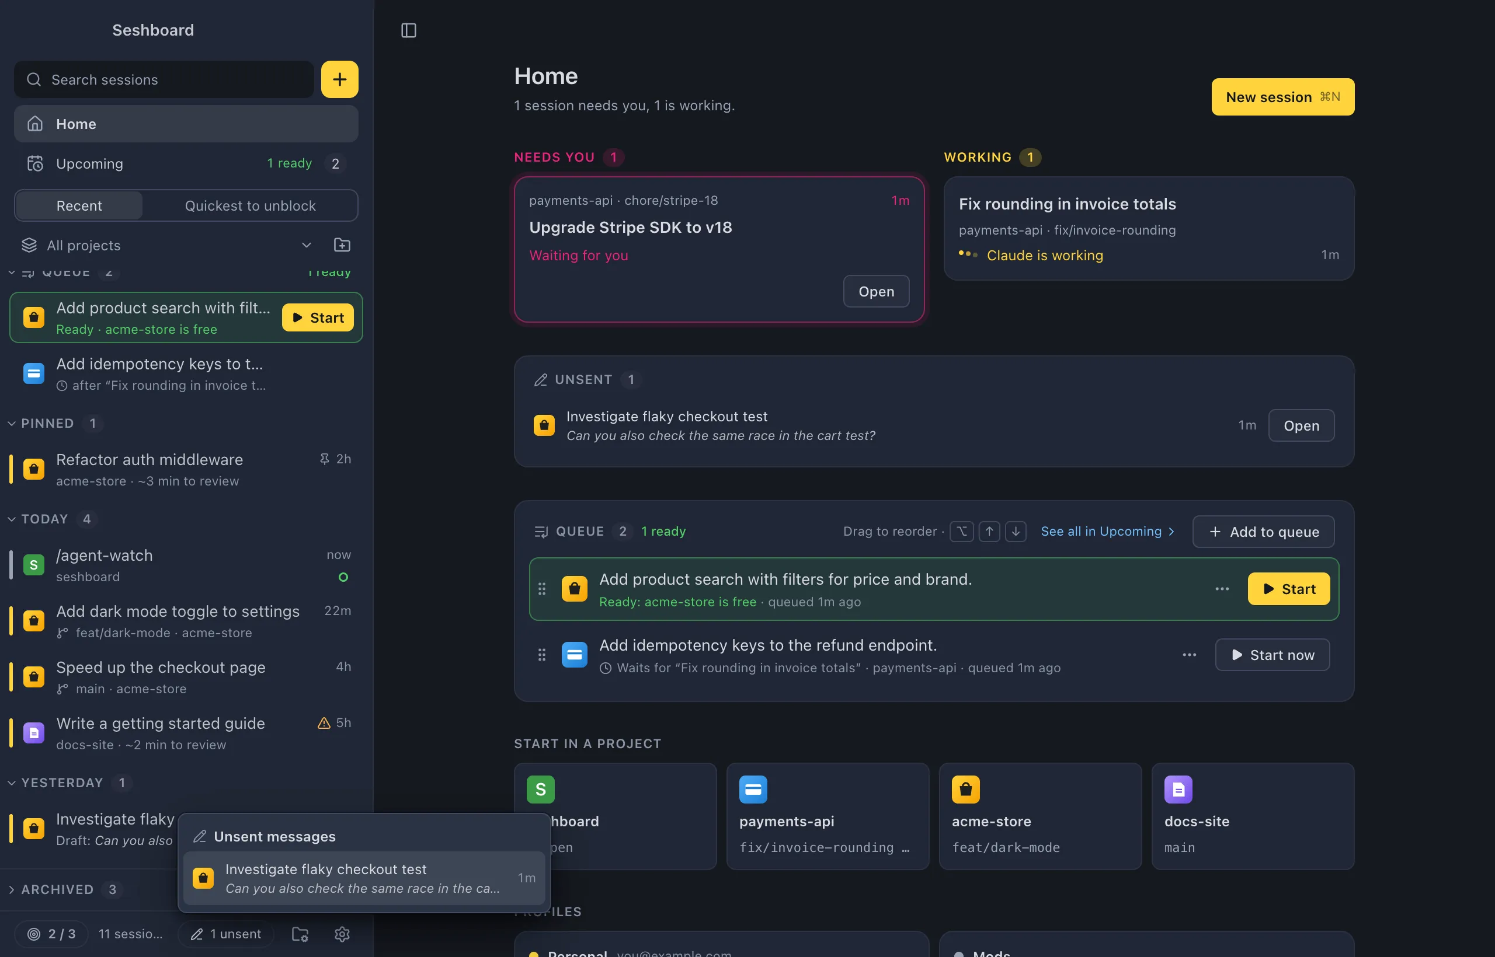
Task: Open the add project folder icon
Action: point(342,245)
